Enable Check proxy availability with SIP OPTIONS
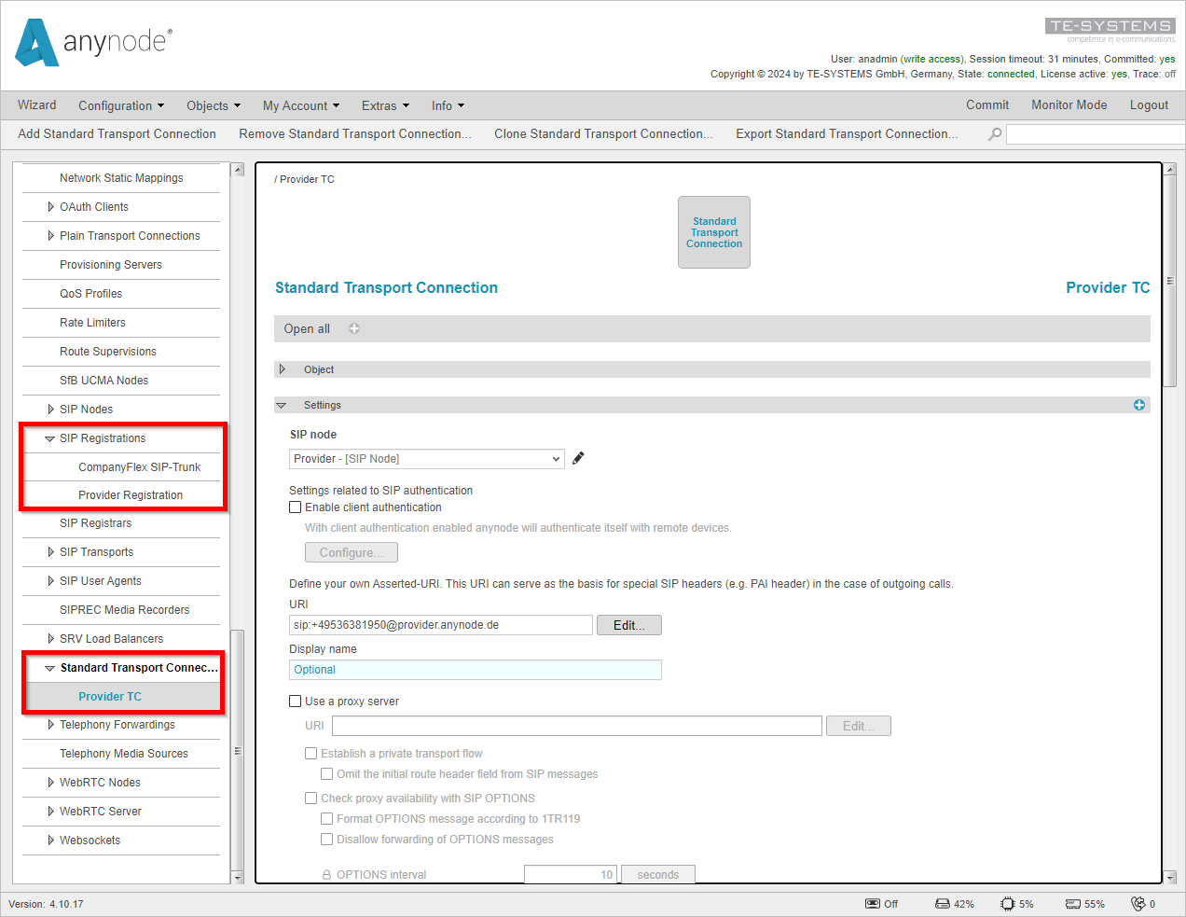The image size is (1186, 917). (x=311, y=798)
